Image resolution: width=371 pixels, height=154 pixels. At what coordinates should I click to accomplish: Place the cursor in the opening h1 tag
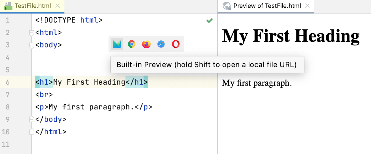[x=44, y=82]
